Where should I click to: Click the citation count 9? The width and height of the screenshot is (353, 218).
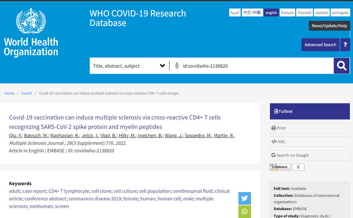[x=298, y=167]
